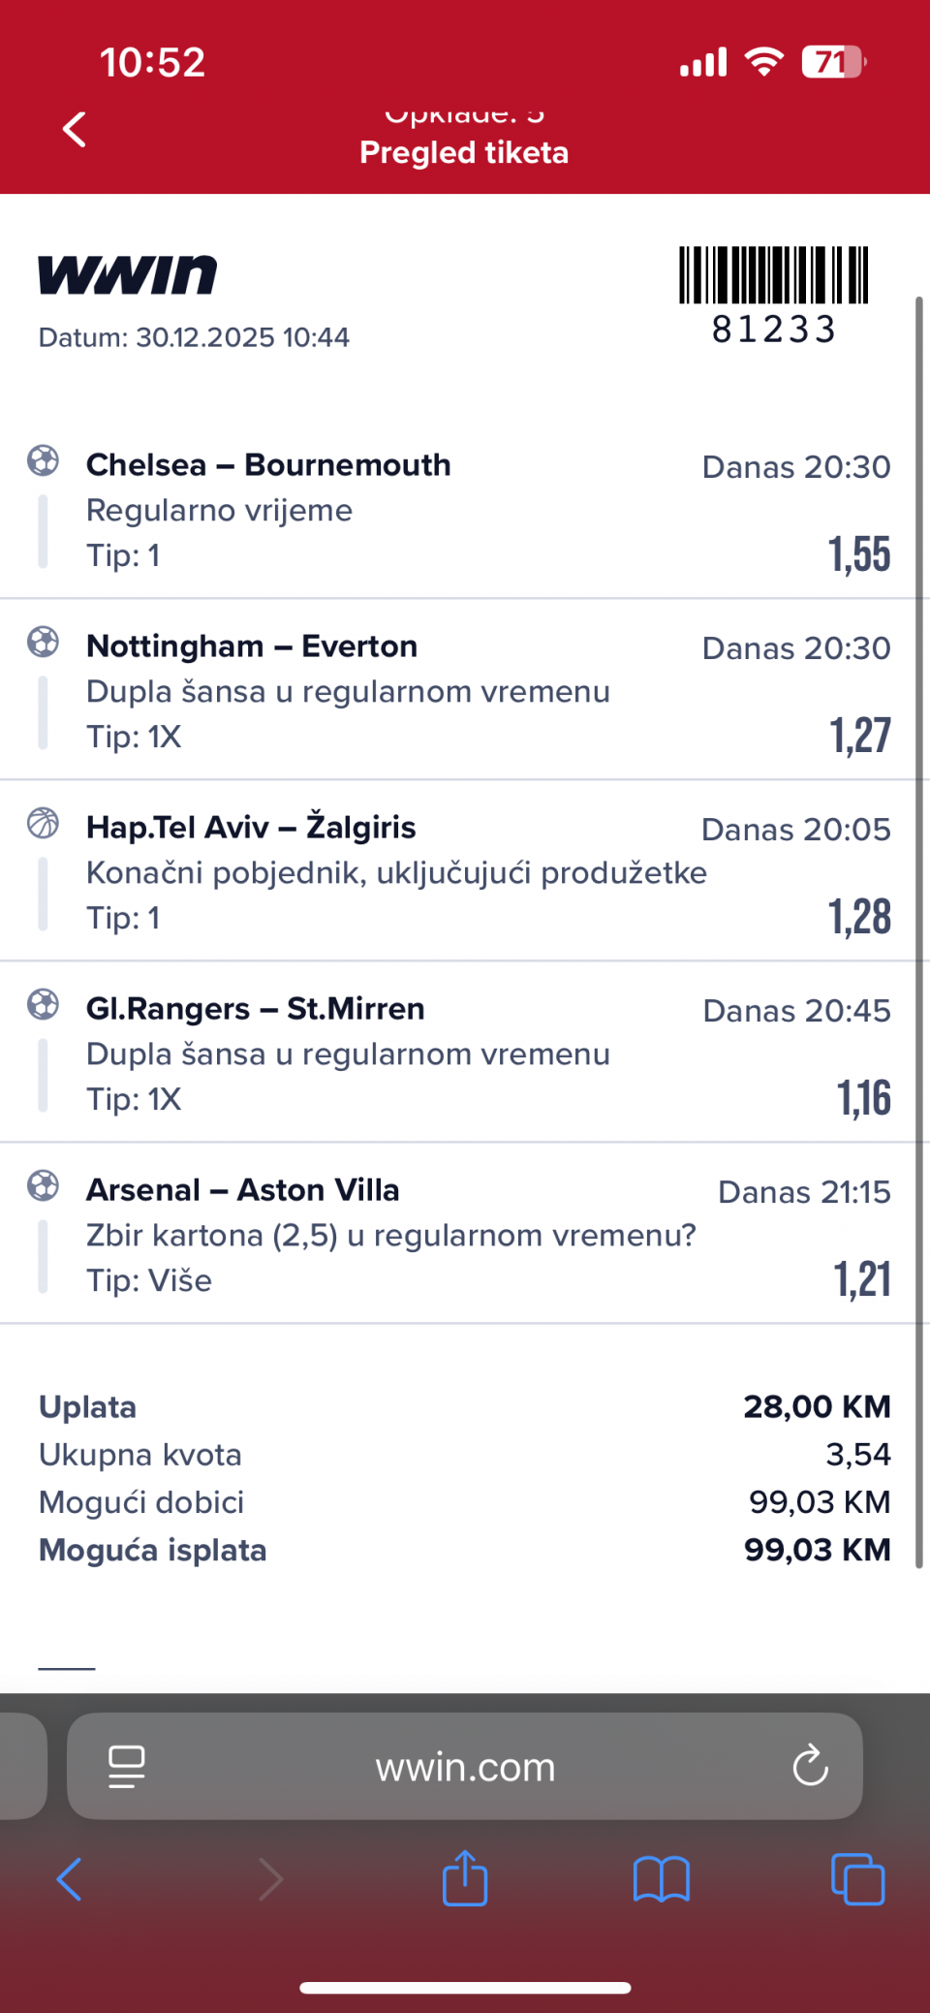Tap the Pregled tiketa header title
Image resolution: width=930 pixels, height=2013 pixels.
[x=464, y=153]
